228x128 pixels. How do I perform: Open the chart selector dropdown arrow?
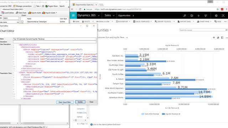[x=127, y=37]
